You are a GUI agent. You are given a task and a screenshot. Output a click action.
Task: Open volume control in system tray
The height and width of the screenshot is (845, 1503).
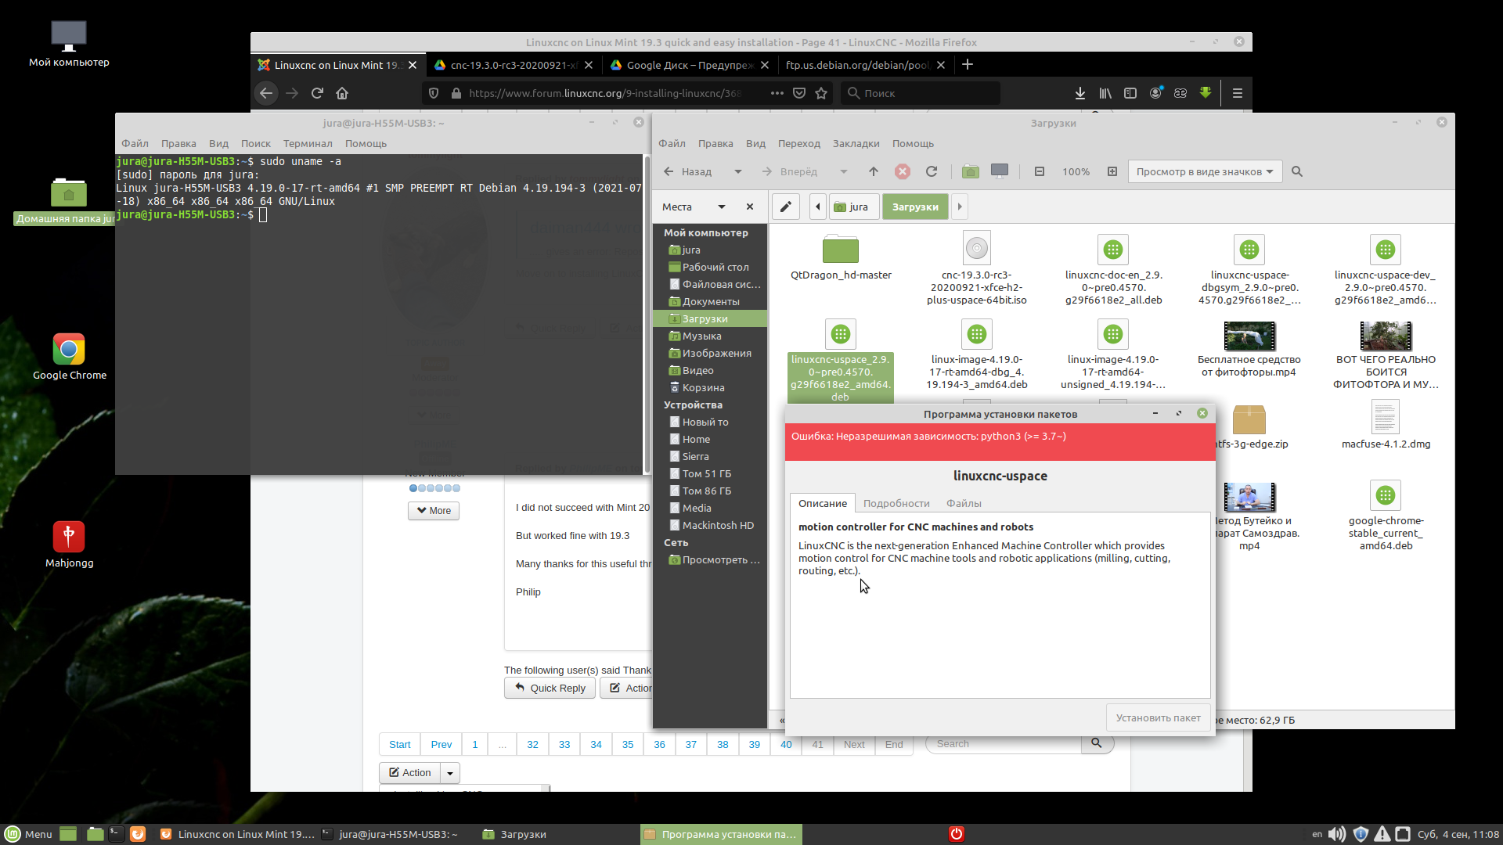point(1337,834)
